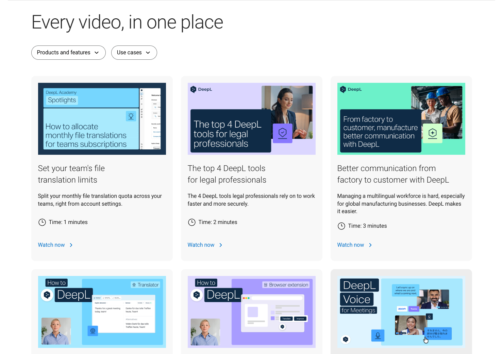The width and height of the screenshot is (503, 354).
Task: Click Watch now for legal professionals video
Action: pos(205,245)
